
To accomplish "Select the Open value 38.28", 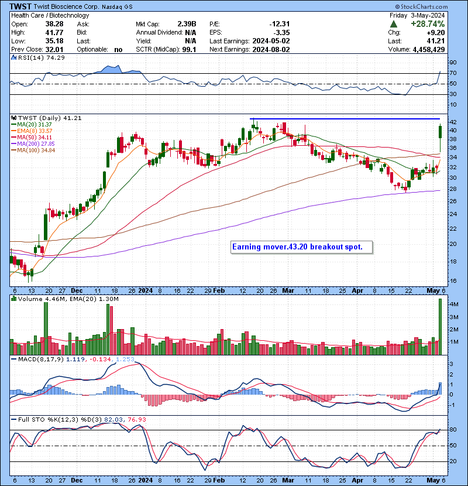I will (x=54, y=24).
